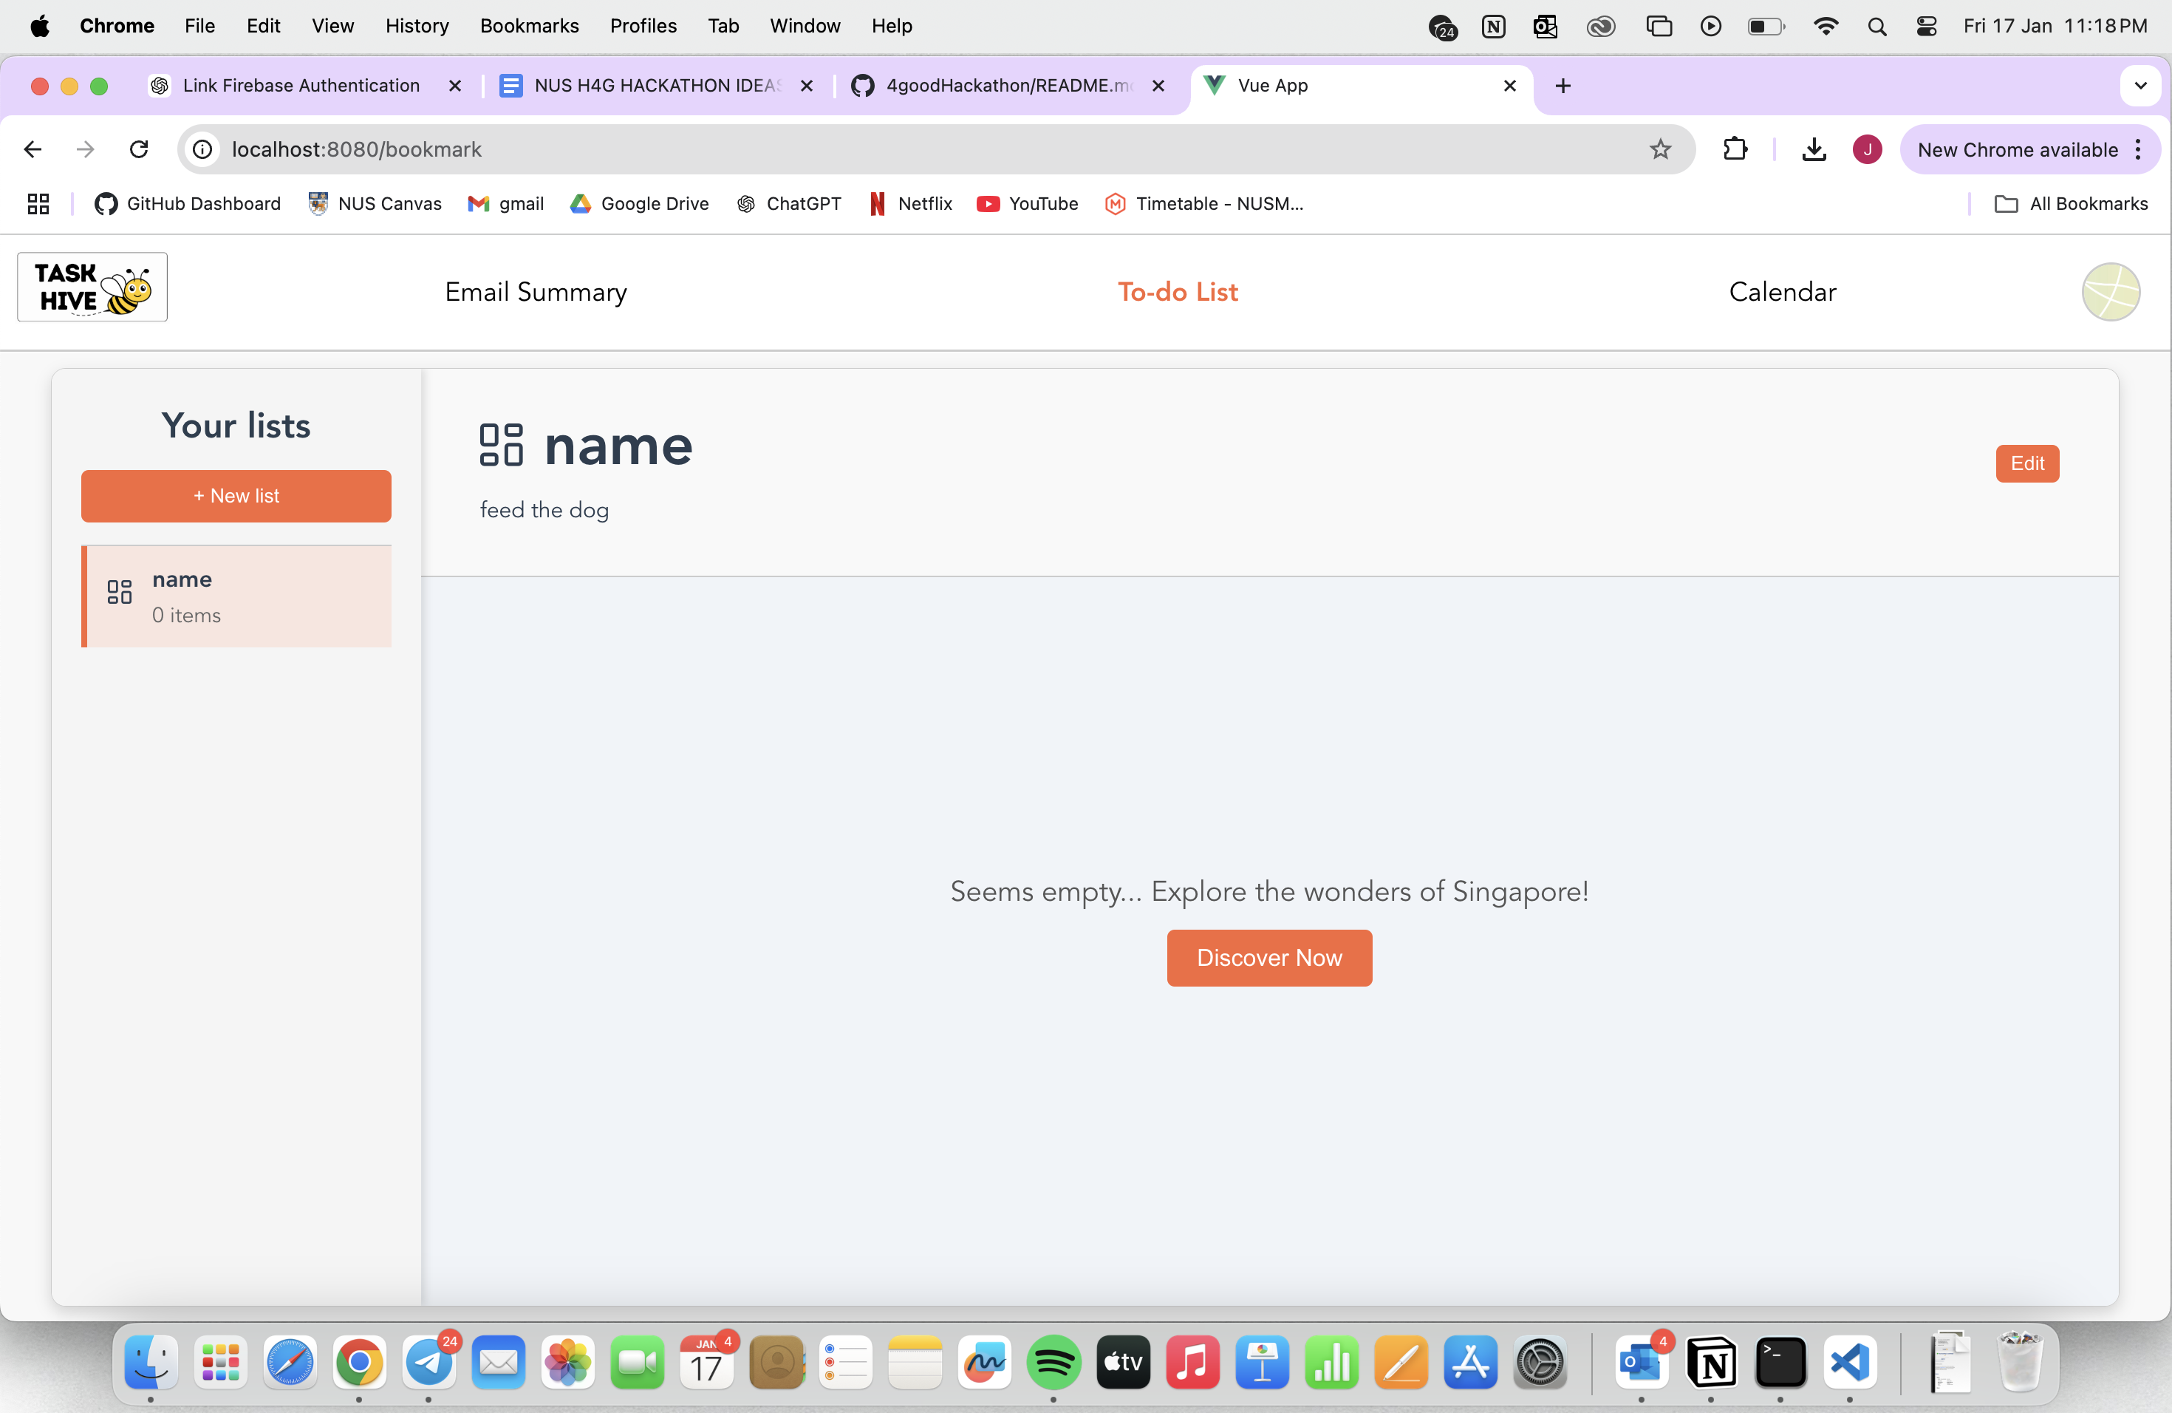Open the Bookmarks menu in menu bar
Screen dimensions: 2172x1413
529,26
